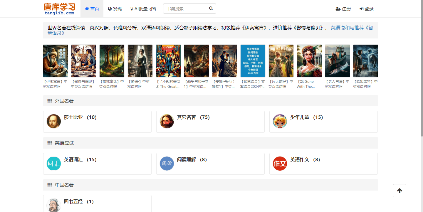The width and height of the screenshot is (423, 212).
Task: Click the grid icon beside 英语应试
Action: (x=50, y=143)
